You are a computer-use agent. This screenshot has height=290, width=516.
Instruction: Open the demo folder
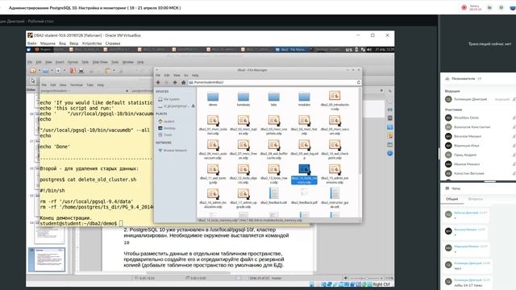[213, 99]
